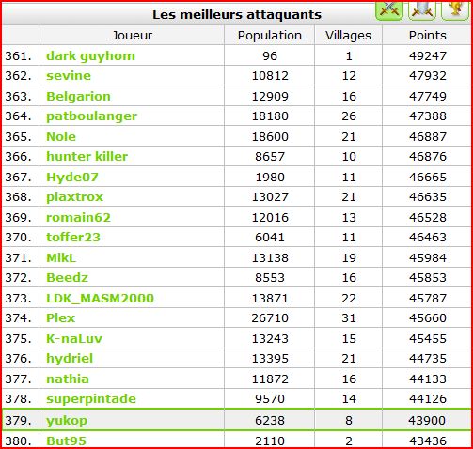Viewport: 473px width, 449px height.
Task: View Hyde07 player profile
Action: [x=72, y=178]
